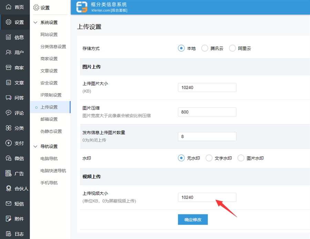
Task: Open Email Settings (邮箱设置) menu item
Action: [x=49, y=119]
